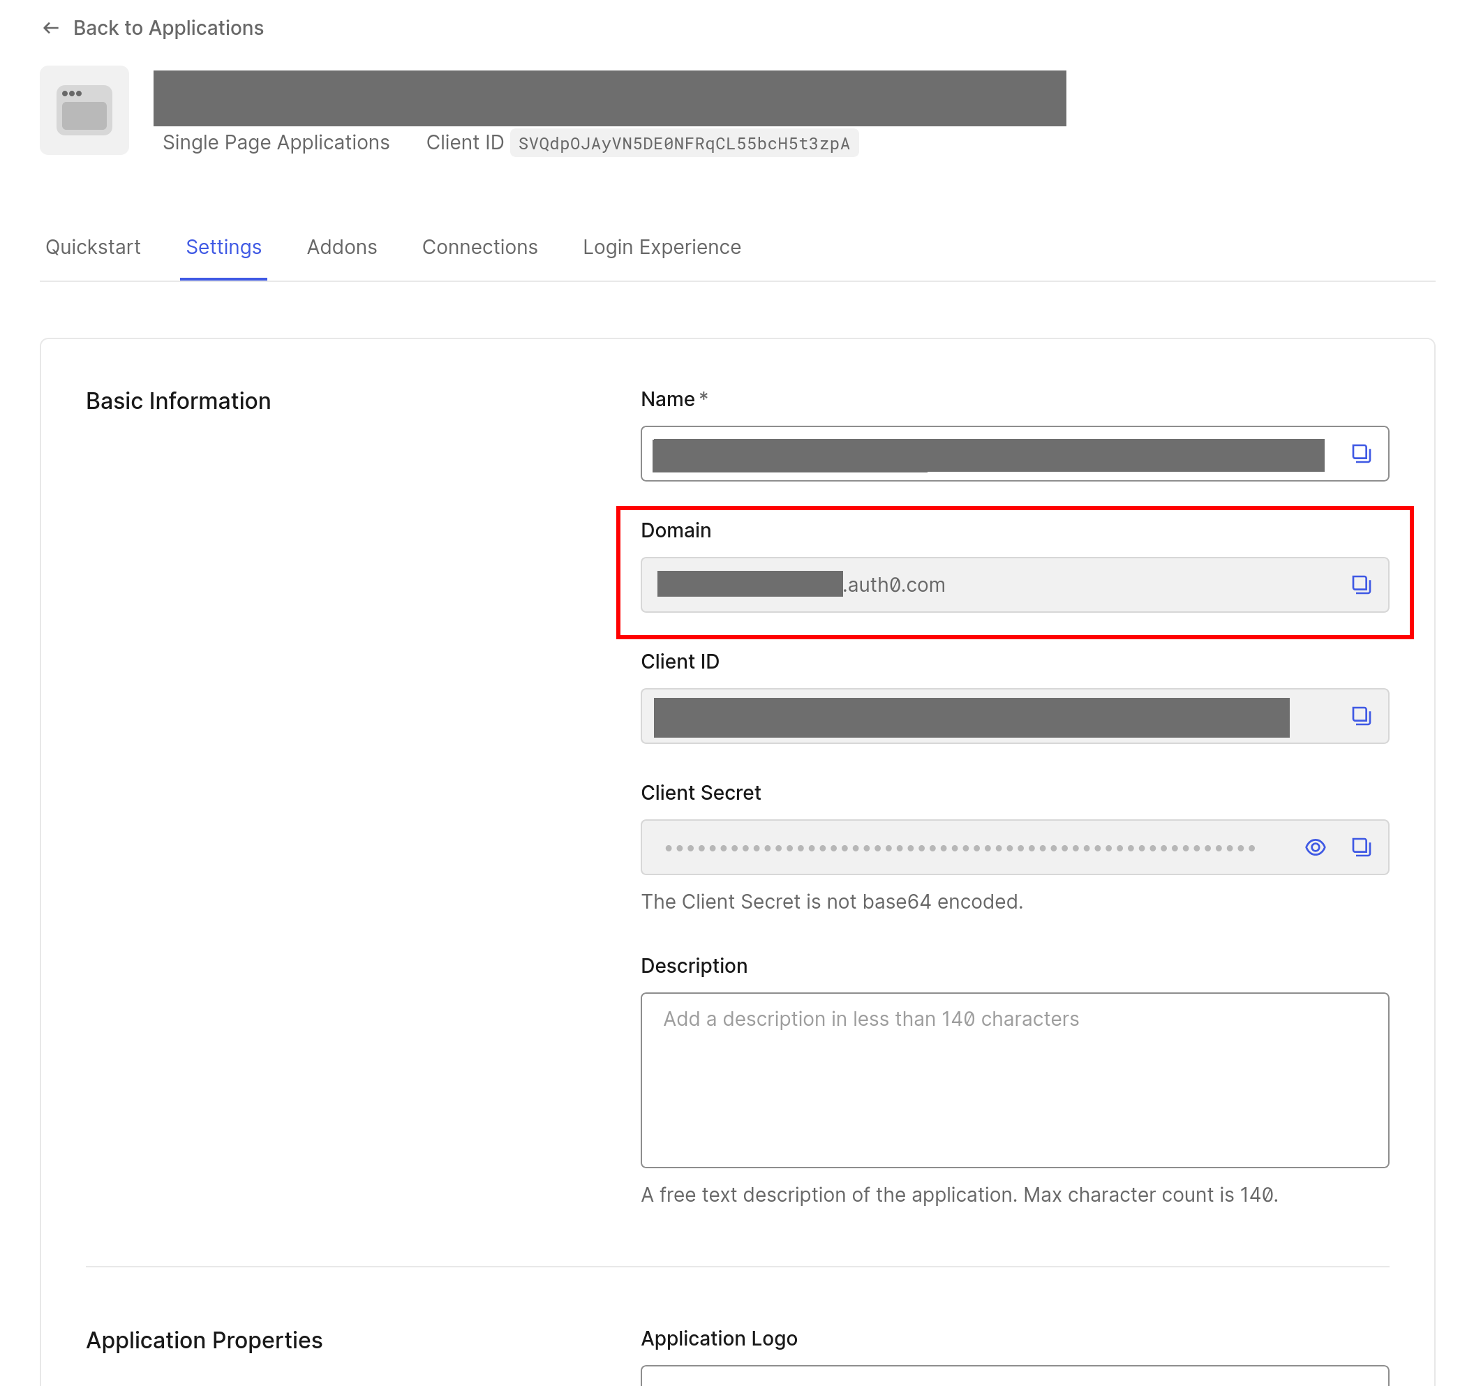
Task: Copy the Domain value with the copy icon
Action: point(1362,584)
